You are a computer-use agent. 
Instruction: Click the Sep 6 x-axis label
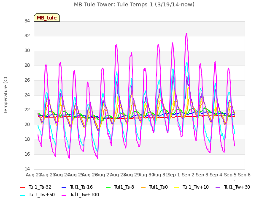244,175
